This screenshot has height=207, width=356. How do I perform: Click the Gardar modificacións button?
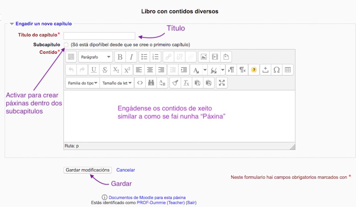tap(87, 170)
